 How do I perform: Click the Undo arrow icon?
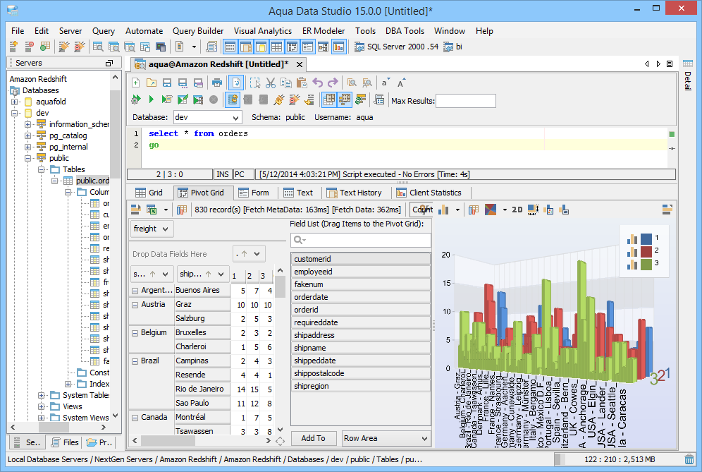pyautogui.click(x=317, y=83)
